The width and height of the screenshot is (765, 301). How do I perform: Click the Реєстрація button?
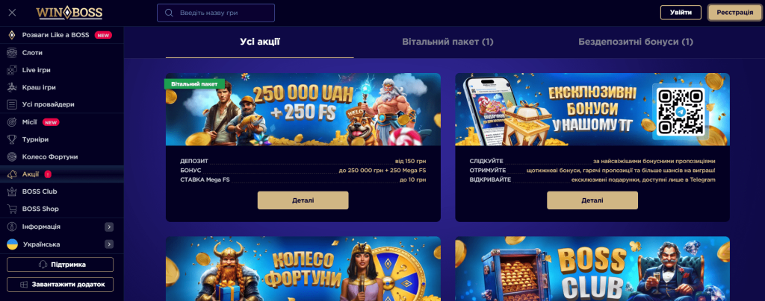[x=735, y=13]
